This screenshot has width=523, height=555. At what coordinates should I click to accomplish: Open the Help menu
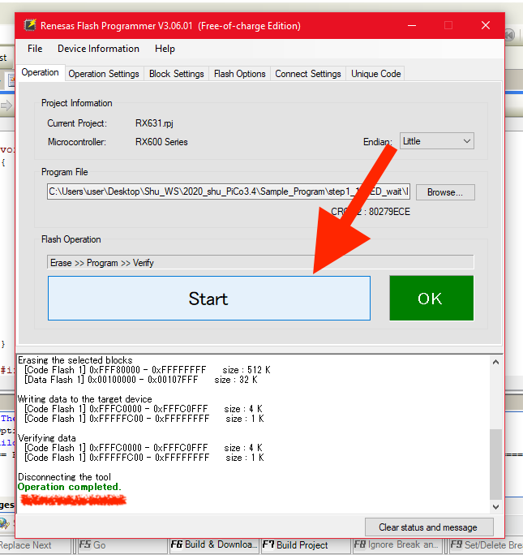165,49
